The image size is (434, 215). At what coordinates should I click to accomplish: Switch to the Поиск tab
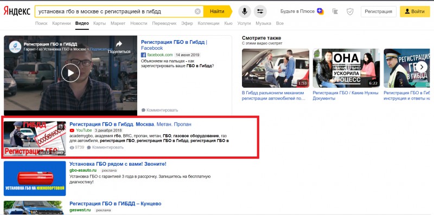[41, 23]
